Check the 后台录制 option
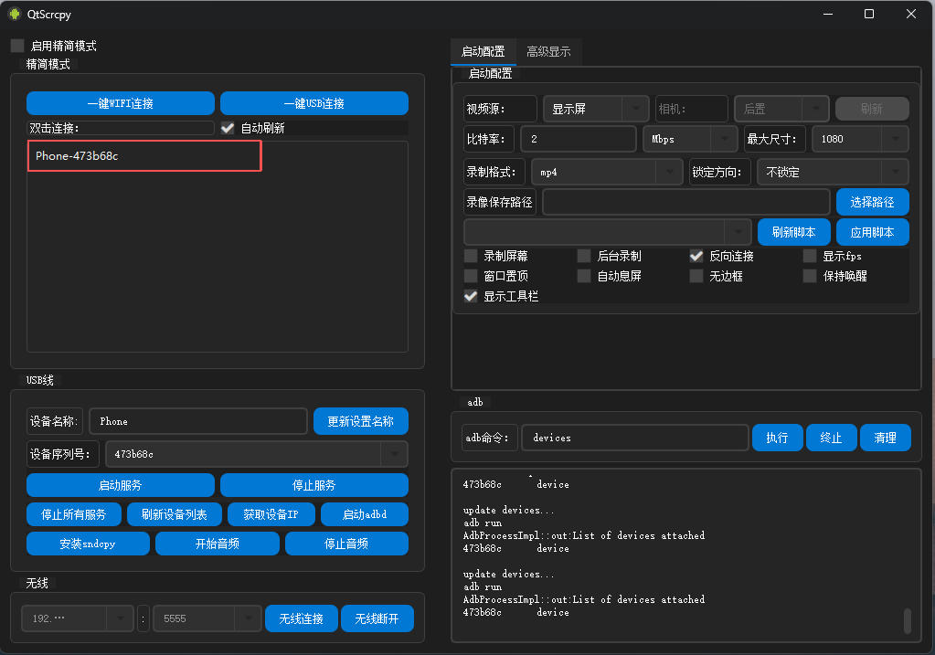Screen dimensions: 935x655 584,257
